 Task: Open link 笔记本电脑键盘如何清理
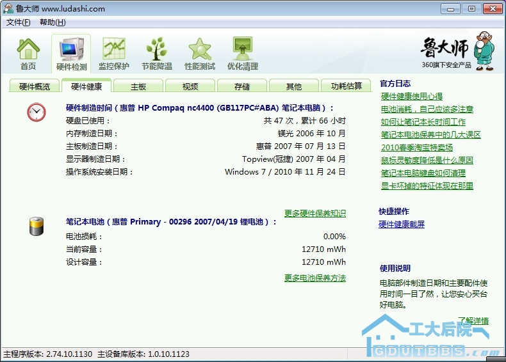coord(423,173)
